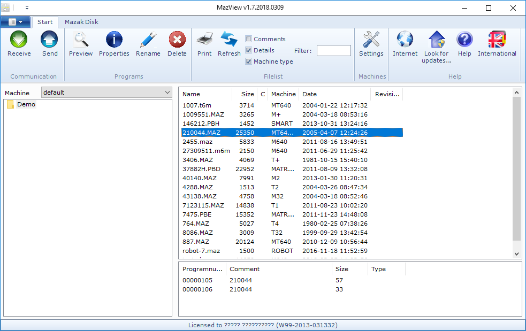Click the details pane Size column header

click(x=350, y=269)
